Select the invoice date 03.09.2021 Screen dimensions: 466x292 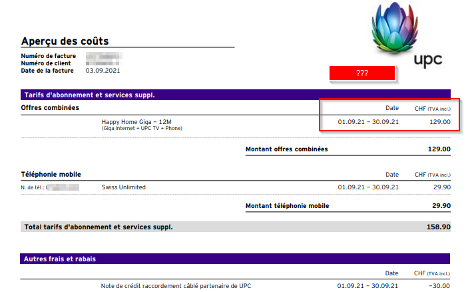103,70
